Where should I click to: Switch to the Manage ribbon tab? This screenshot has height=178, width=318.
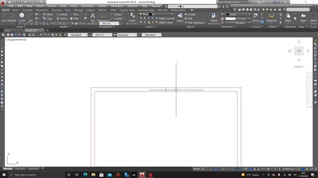(79, 10)
